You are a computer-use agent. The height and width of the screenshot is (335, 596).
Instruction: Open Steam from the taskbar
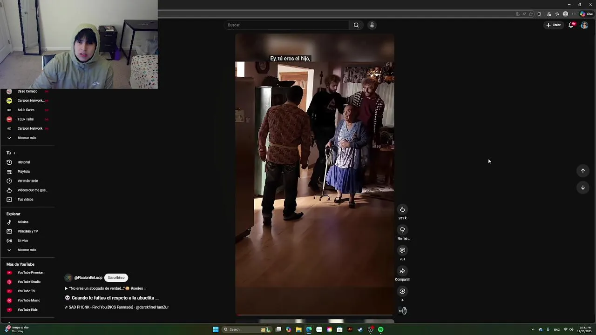(x=360, y=329)
